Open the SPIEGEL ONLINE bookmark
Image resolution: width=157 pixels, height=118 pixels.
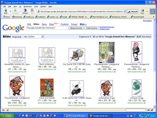coord(78,17)
